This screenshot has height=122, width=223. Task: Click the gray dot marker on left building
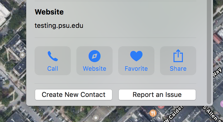coord(23,55)
